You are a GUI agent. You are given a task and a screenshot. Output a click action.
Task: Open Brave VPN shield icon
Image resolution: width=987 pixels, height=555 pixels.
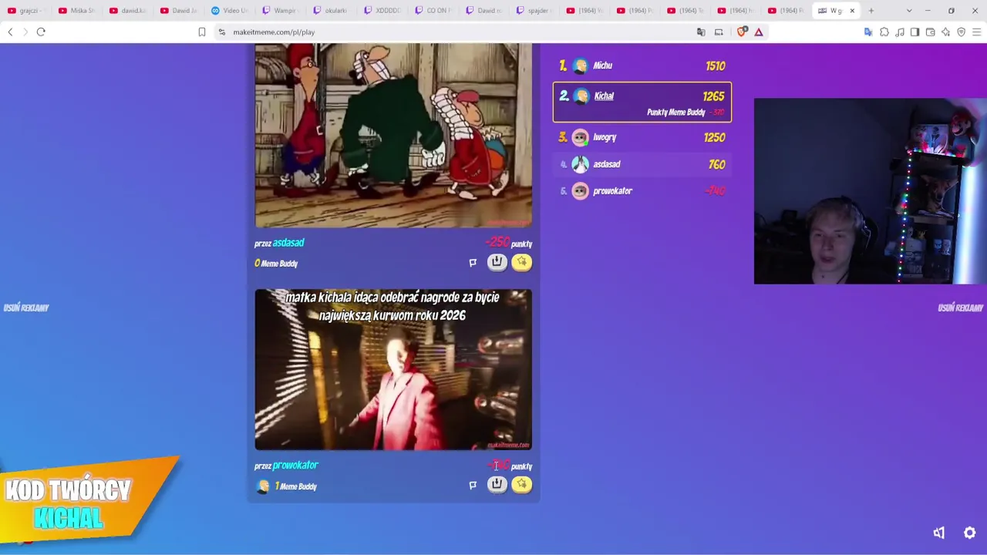962,32
